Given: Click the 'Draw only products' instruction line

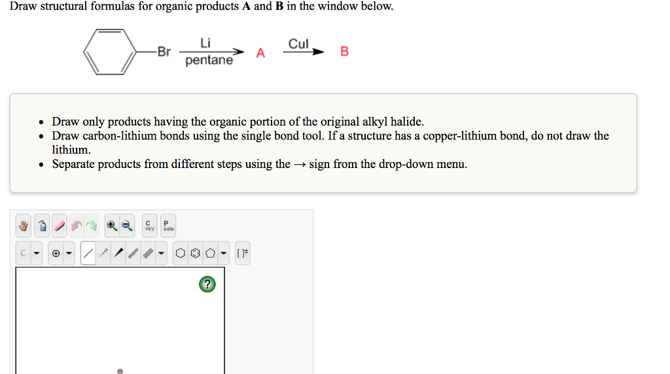Looking at the screenshot, I should tap(238, 122).
